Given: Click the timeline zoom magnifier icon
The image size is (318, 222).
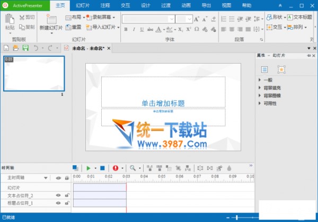Looking at the screenshot, I should click(x=132, y=168).
